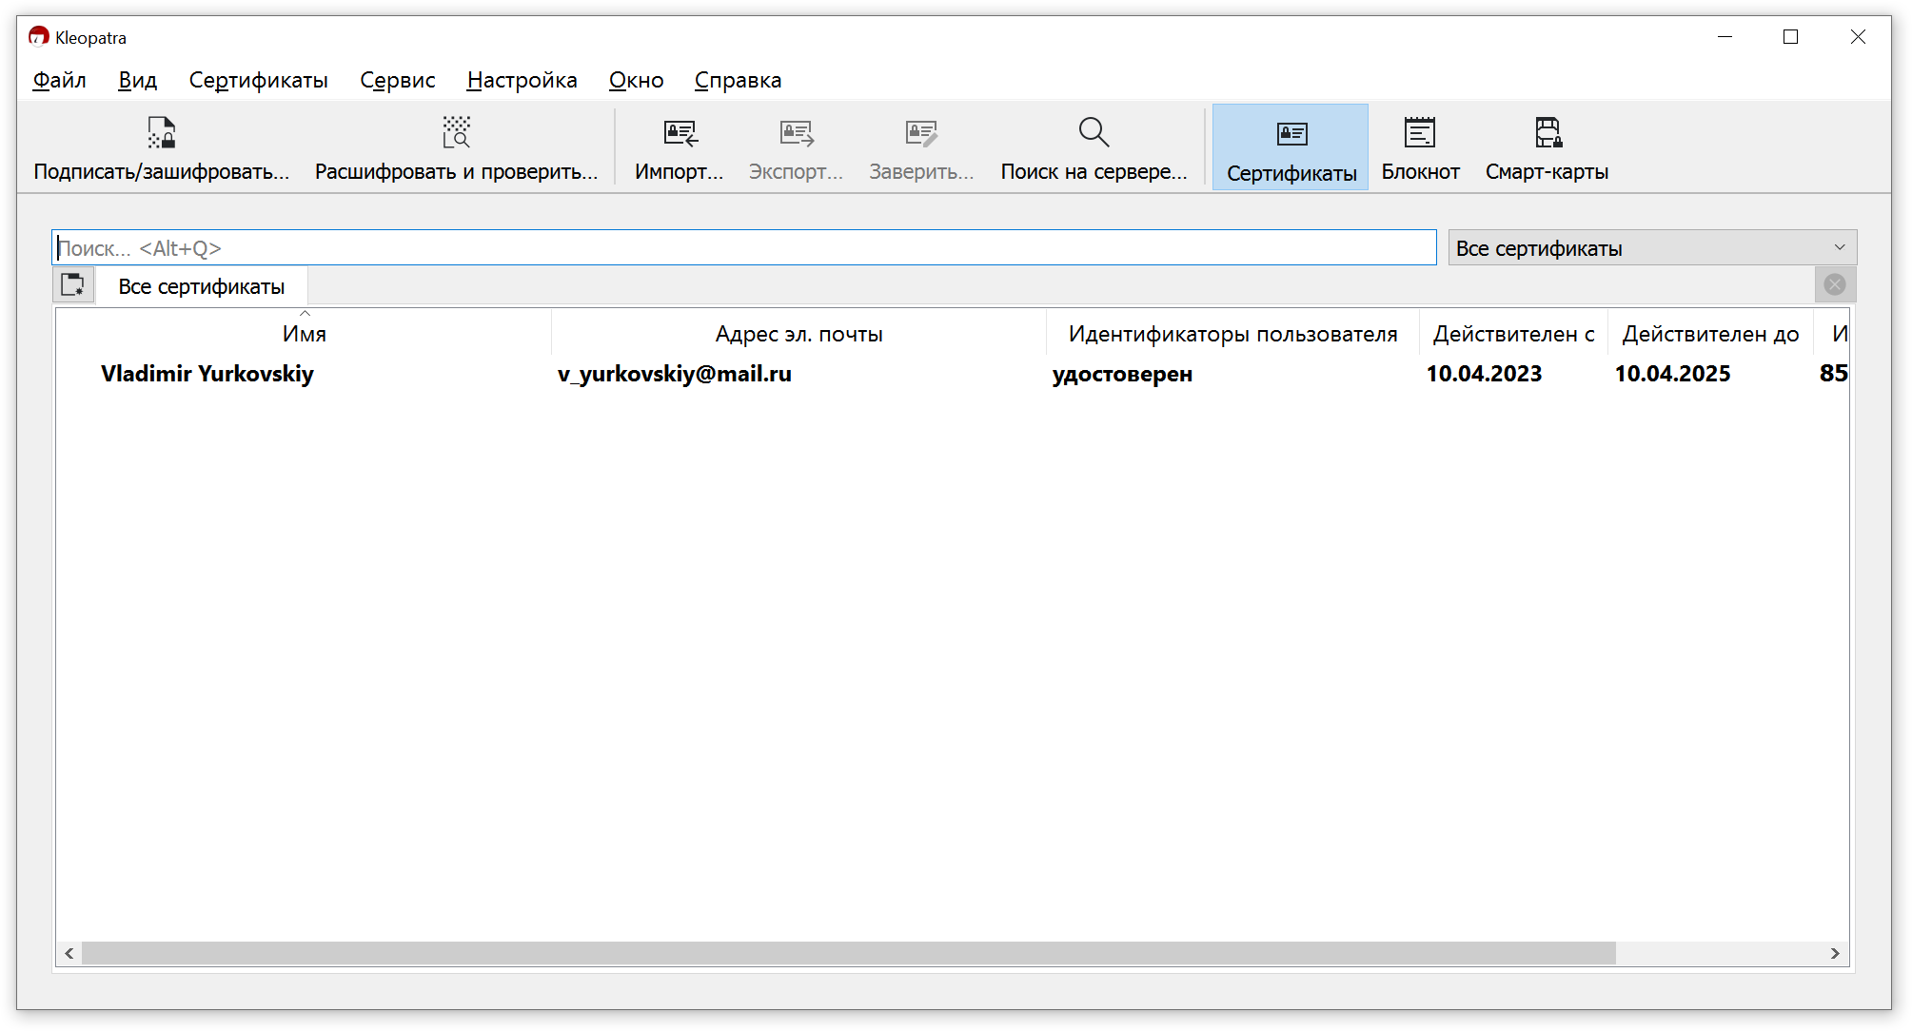Click the horizontal scrollbar thumb

(849, 953)
